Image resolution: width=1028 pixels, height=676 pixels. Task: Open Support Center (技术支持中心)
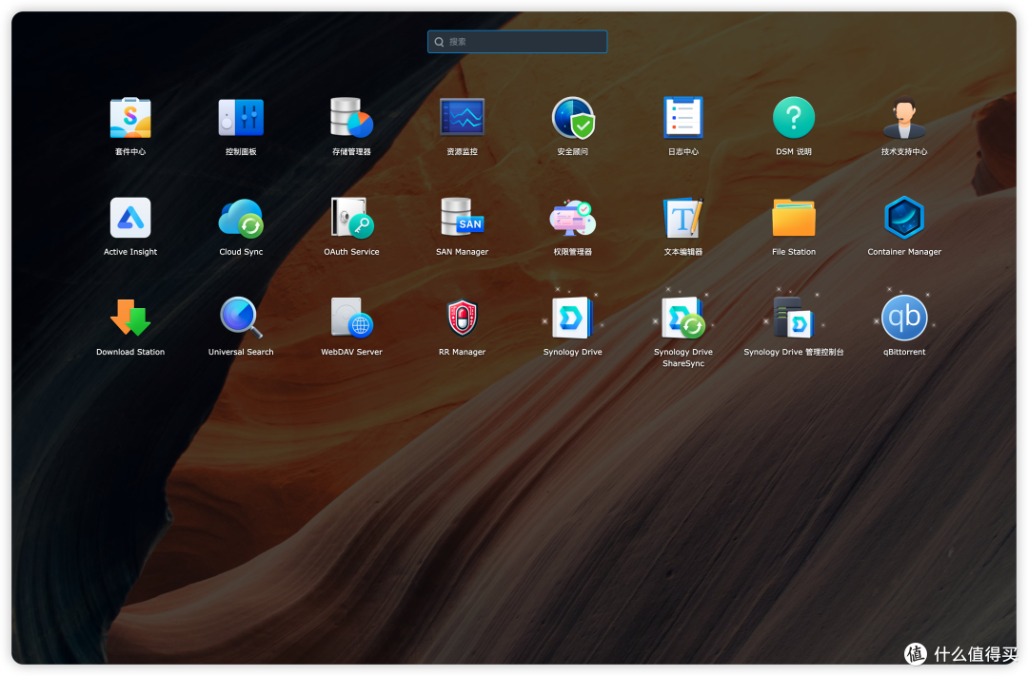click(904, 119)
